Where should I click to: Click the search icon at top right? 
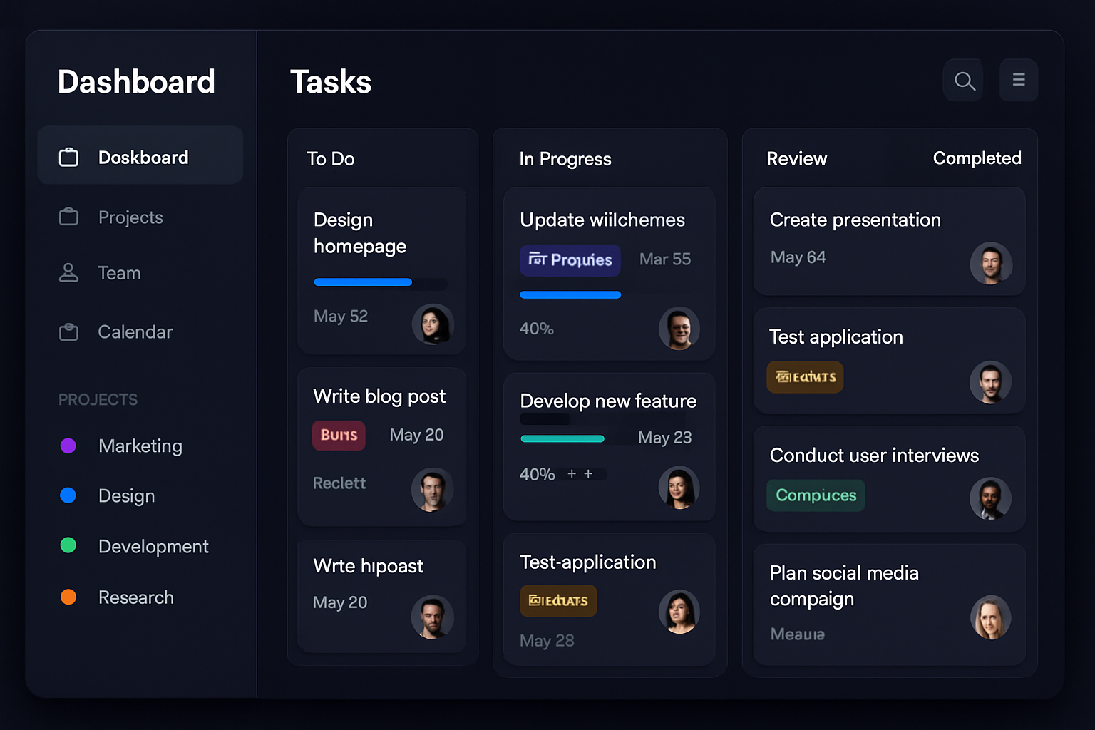[x=963, y=80]
